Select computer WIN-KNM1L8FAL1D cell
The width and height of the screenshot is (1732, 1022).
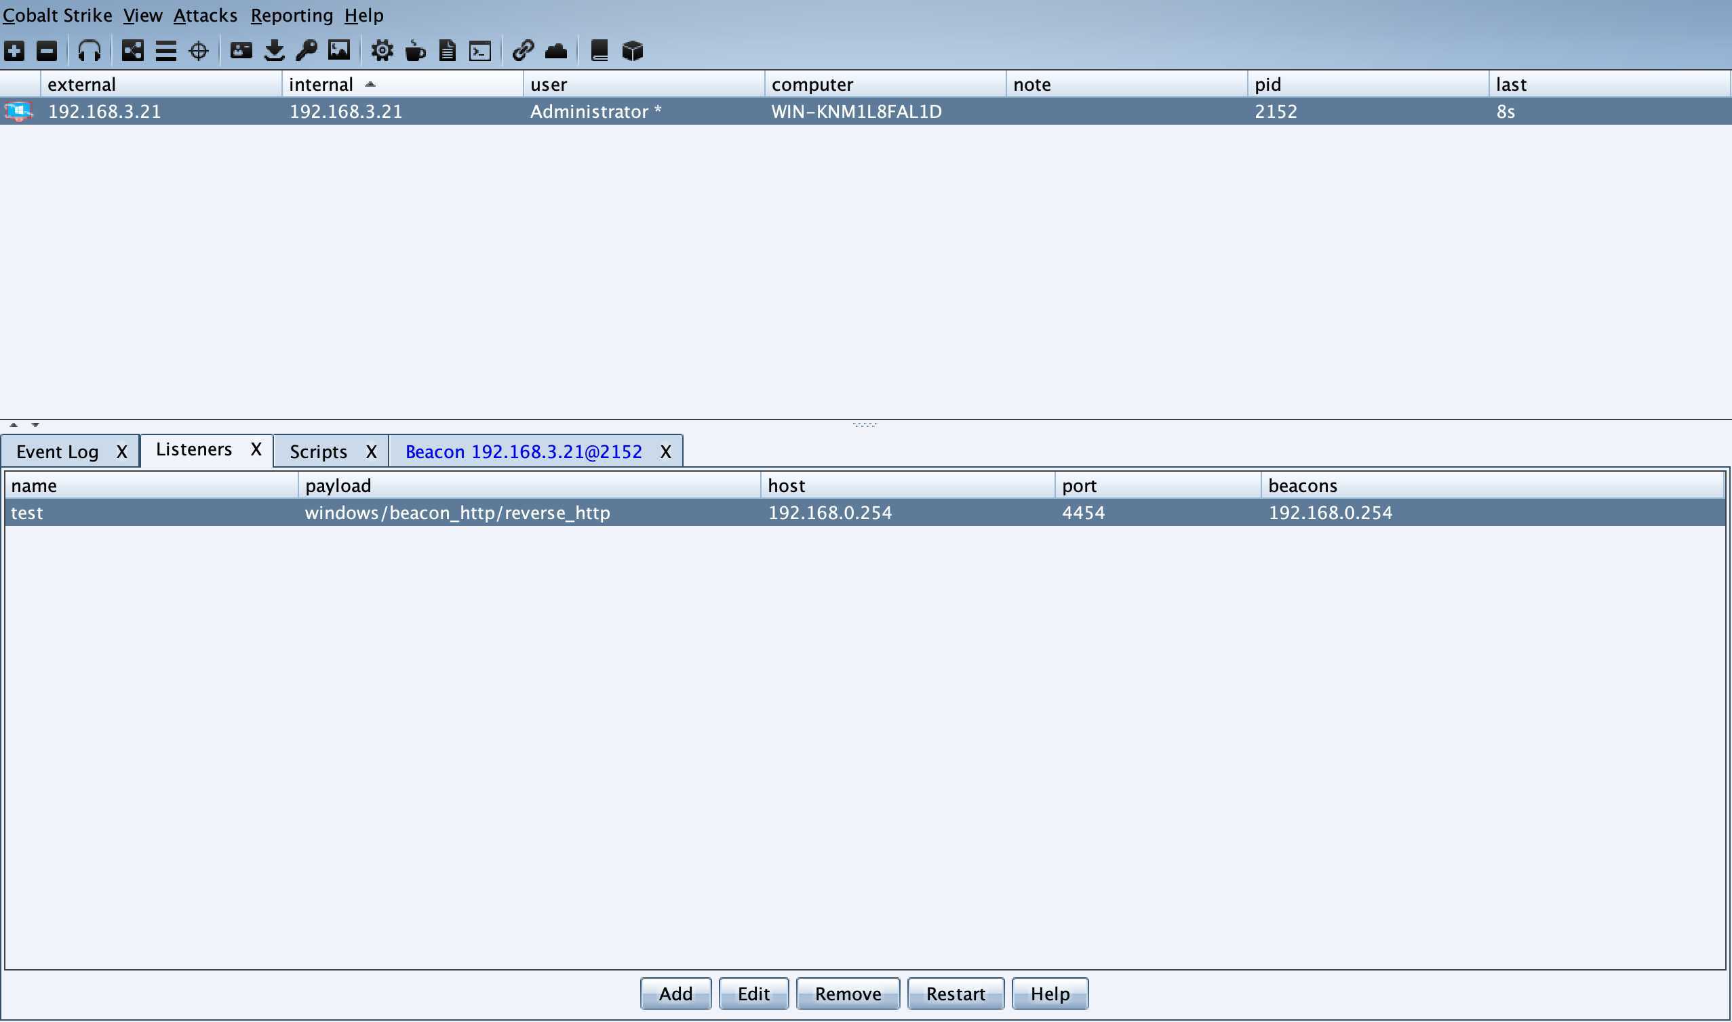[x=885, y=112]
